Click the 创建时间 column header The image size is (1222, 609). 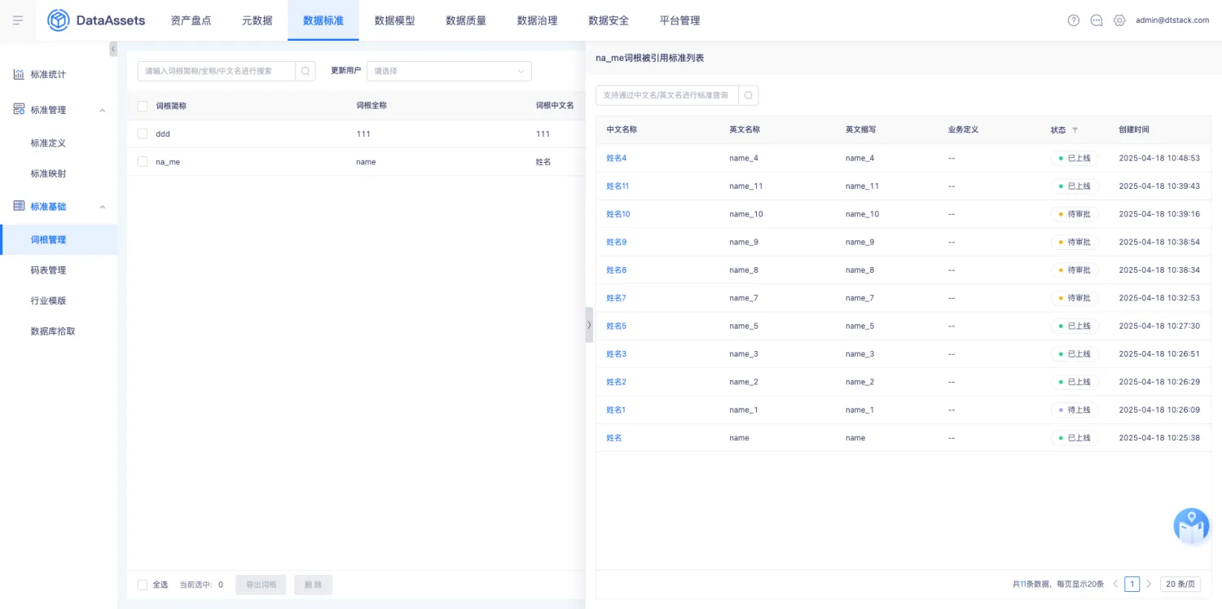point(1134,130)
